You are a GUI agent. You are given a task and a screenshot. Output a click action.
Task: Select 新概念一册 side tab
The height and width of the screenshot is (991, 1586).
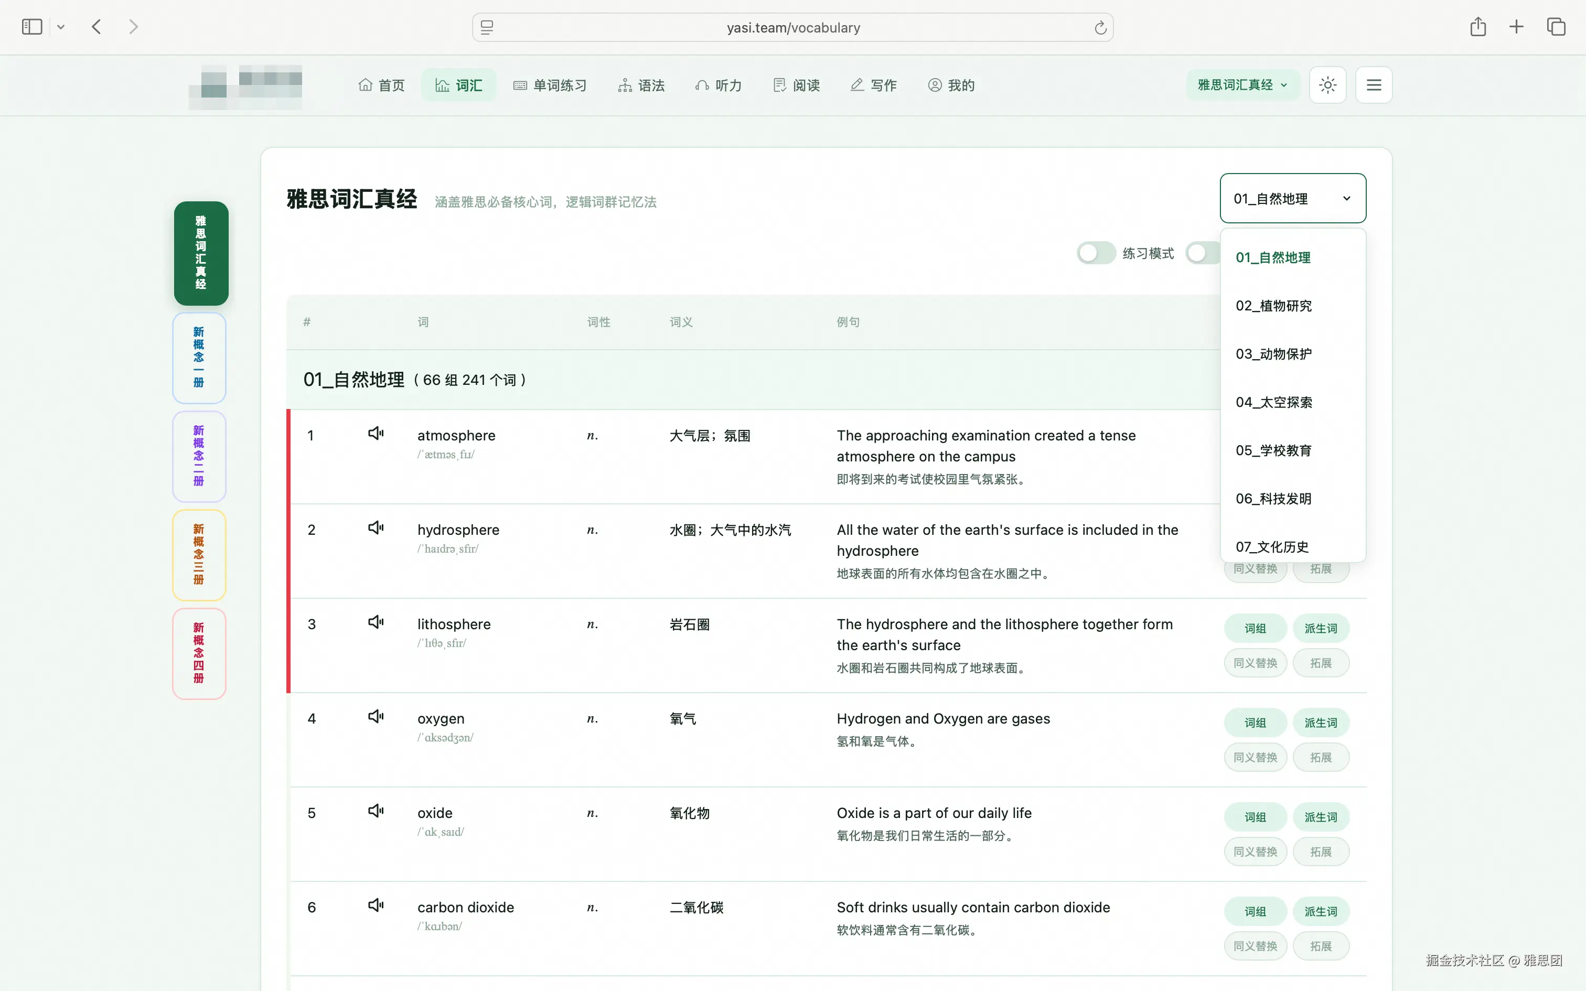pos(199,358)
